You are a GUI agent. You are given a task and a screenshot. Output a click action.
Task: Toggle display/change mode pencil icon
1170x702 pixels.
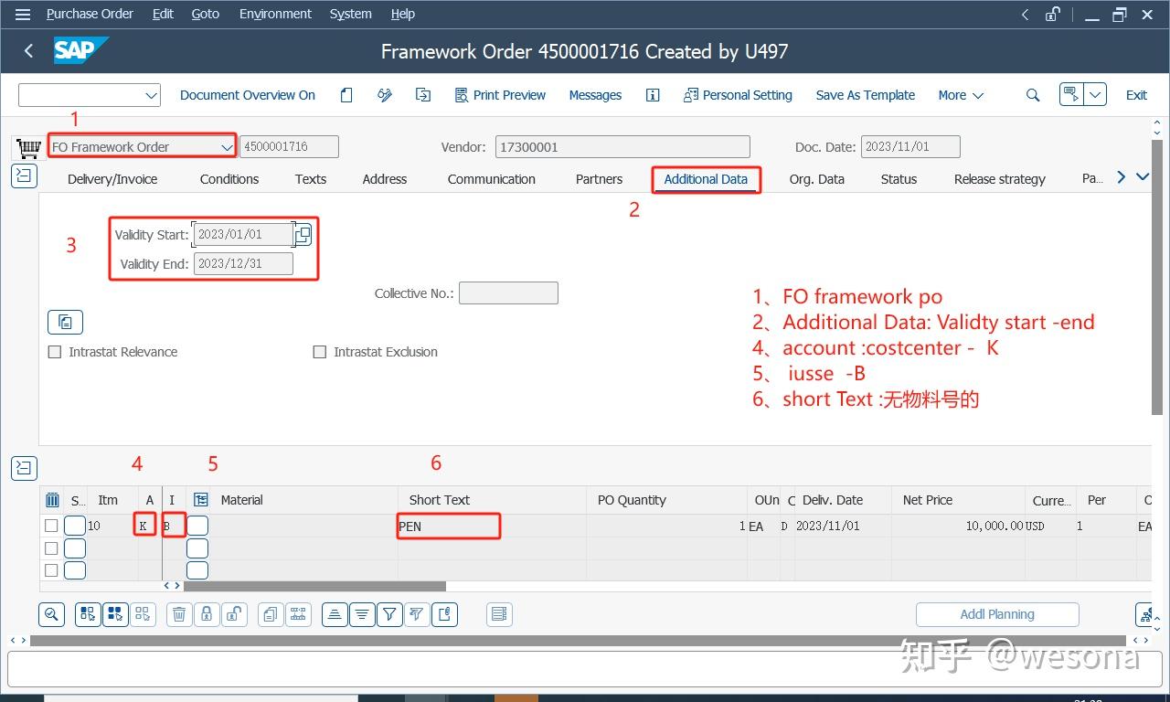click(385, 95)
